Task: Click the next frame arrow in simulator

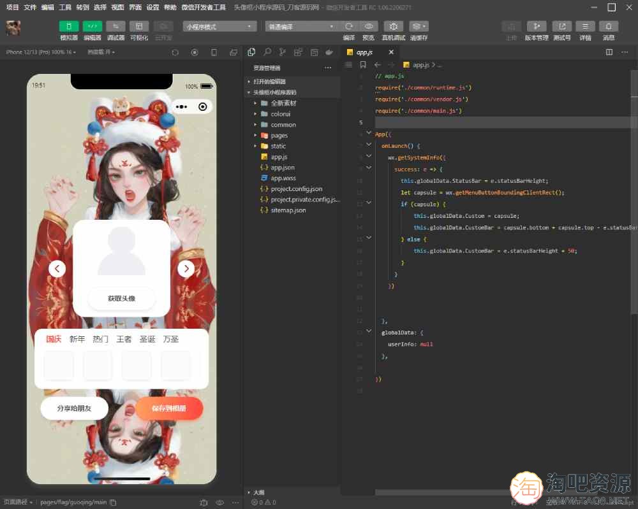Action: coord(186,268)
